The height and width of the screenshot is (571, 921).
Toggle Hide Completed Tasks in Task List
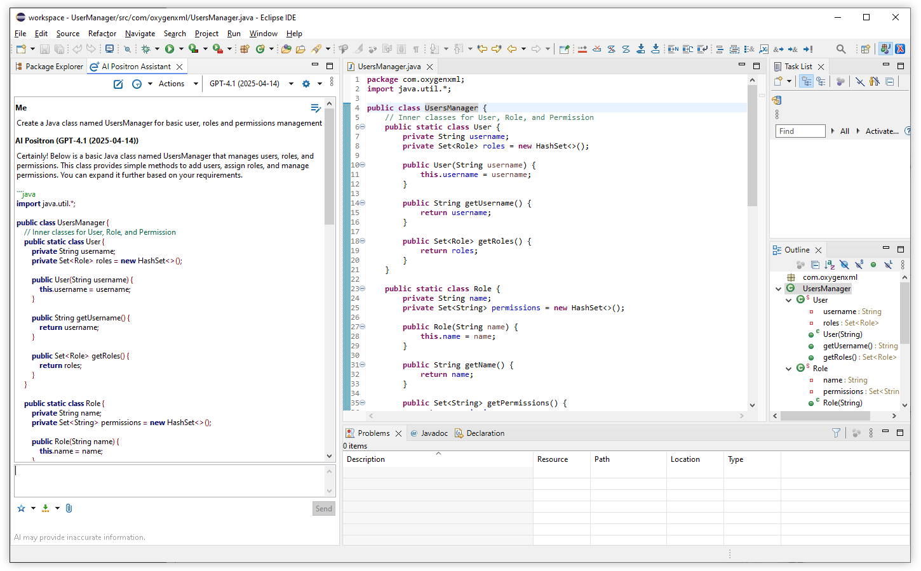(859, 81)
